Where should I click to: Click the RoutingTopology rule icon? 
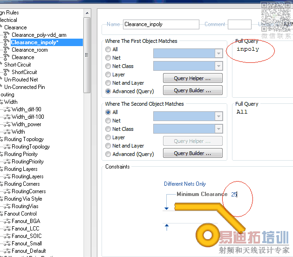tap(7, 147)
